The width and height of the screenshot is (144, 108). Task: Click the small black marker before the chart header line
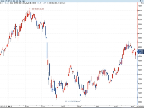[x=0, y=3]
